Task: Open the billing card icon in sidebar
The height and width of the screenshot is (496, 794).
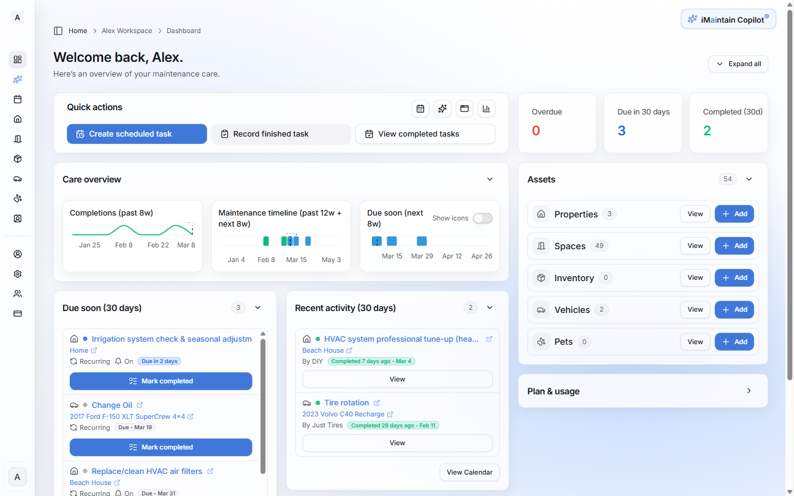Action: 18,314
